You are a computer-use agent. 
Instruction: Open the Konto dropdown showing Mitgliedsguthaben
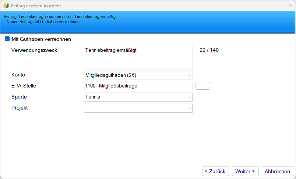138,75
